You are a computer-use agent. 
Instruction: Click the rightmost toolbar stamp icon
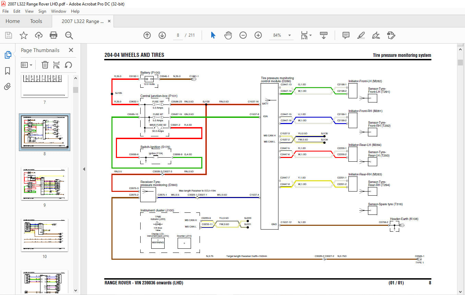391,35
